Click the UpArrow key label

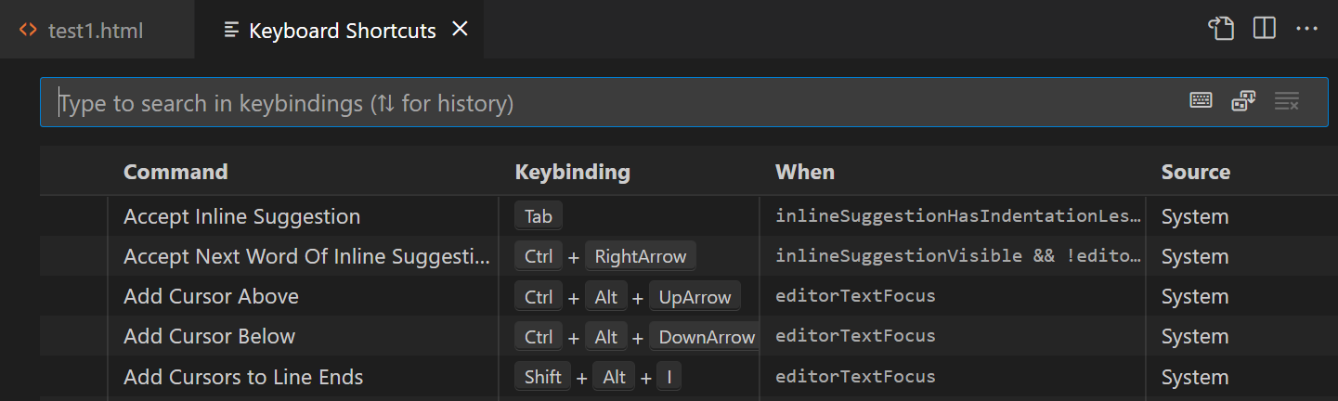695,297
